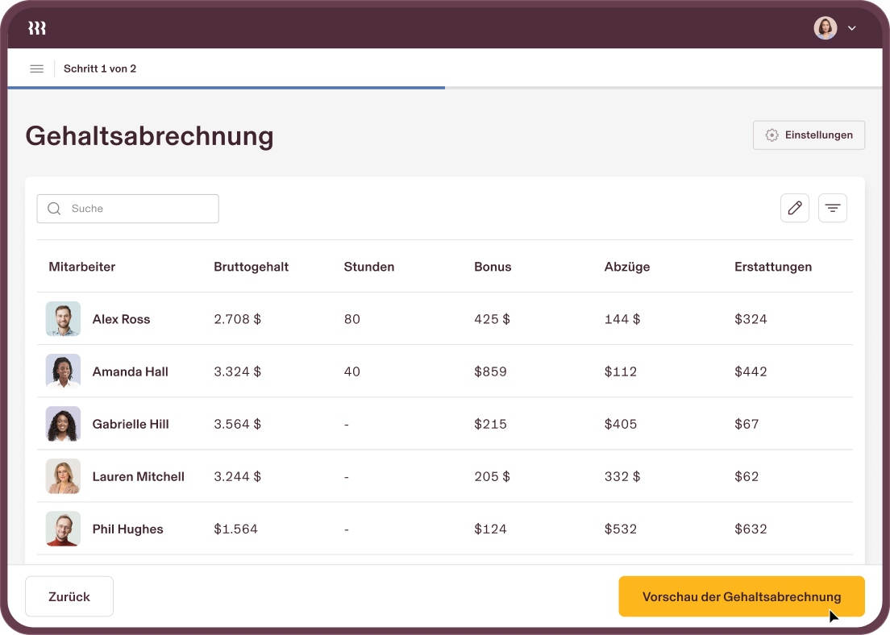The image size is (890, 635).
Task: Click Gabrielle Hill's avatar thumbnail
Action: tap(63, 424)
